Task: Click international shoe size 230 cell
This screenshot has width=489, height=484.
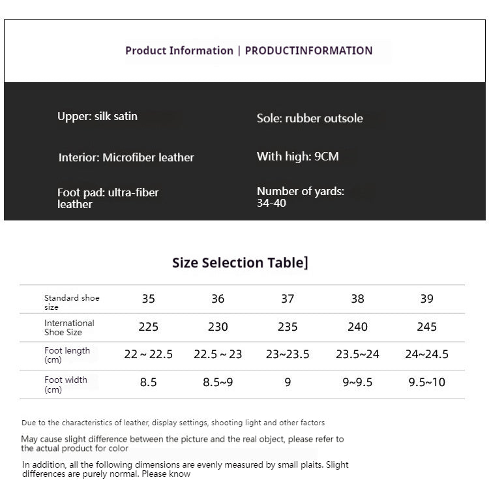Action: click(x=218, y=327)
